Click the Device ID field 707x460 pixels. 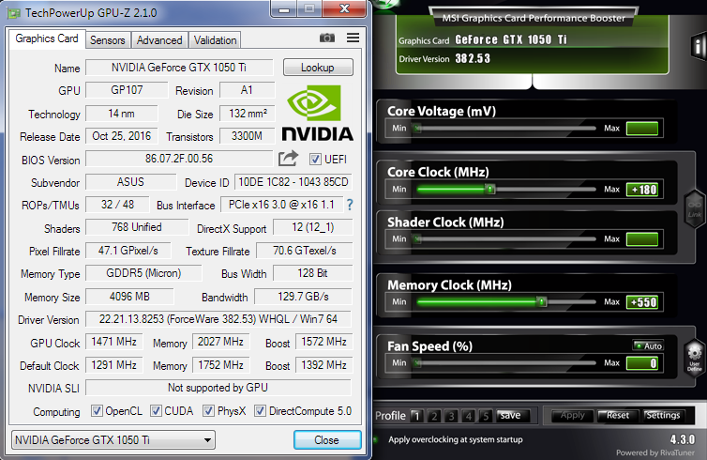(293, 182)
